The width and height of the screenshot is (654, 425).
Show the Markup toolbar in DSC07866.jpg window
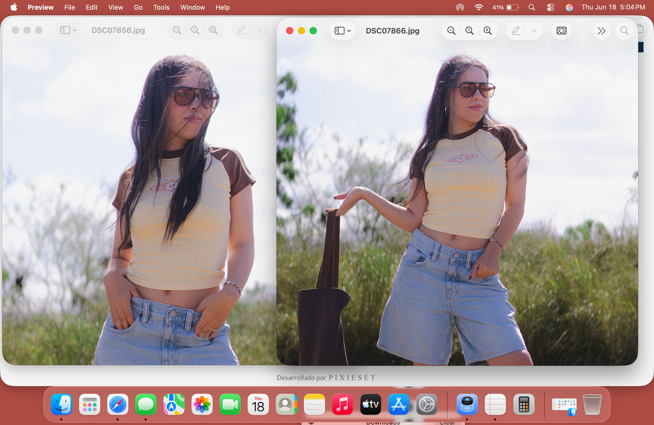(516, 31)
